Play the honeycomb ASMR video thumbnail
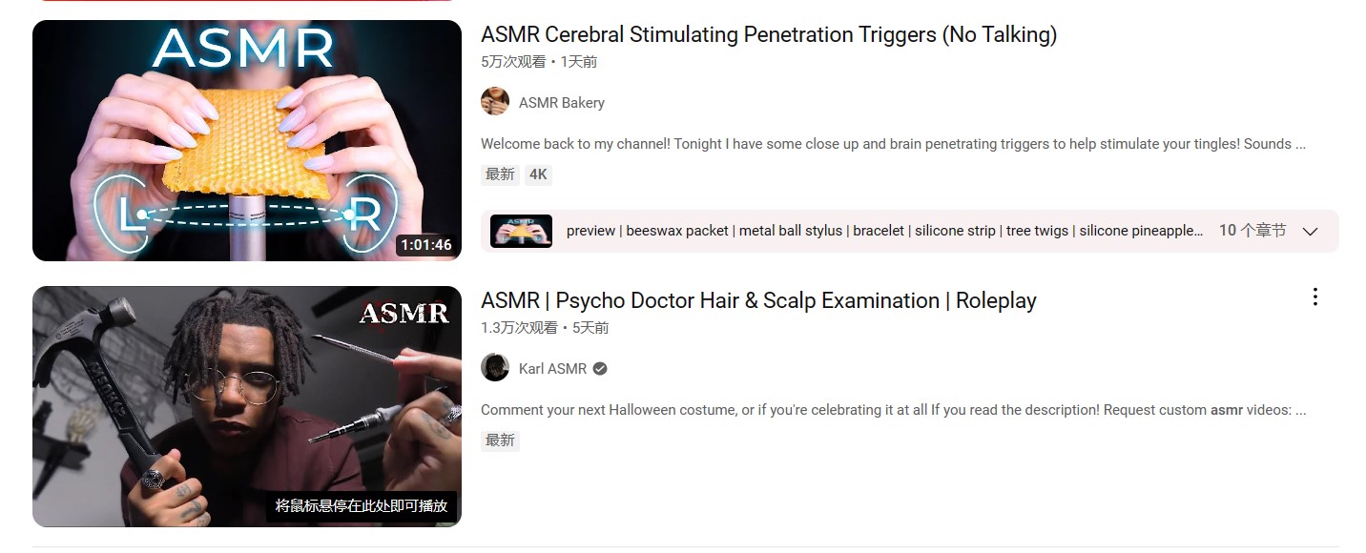Screen dimensions: 1366x553 pos(247,140)
